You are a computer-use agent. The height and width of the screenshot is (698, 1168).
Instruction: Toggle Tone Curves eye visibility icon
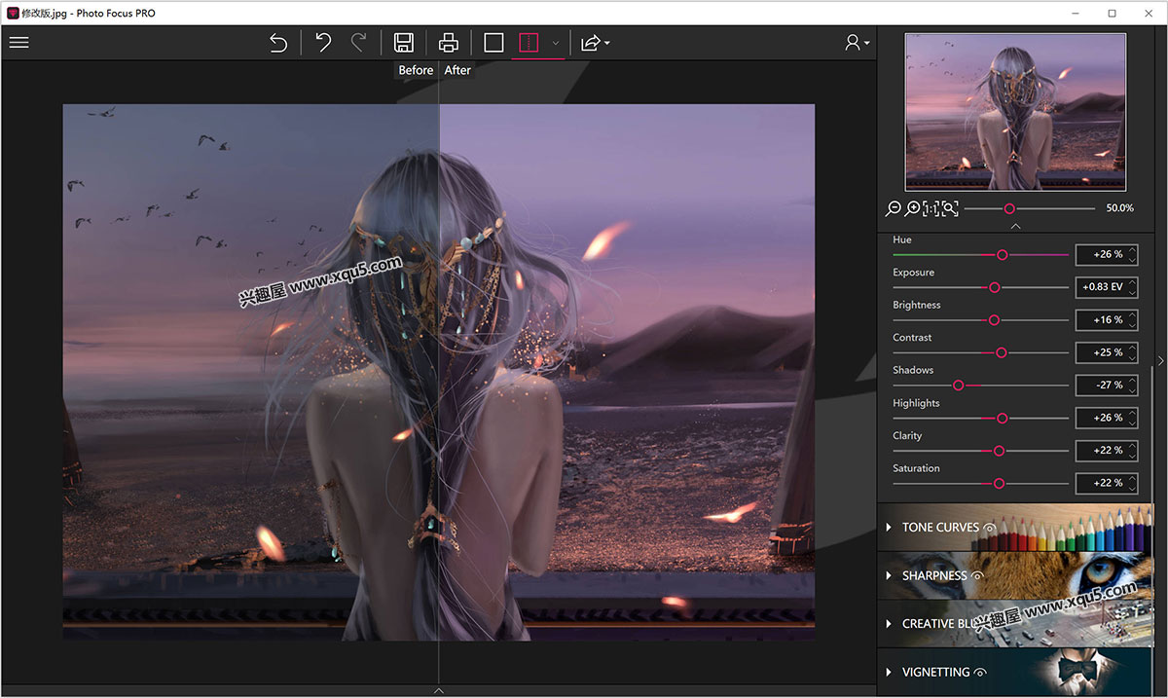(990, 528)
